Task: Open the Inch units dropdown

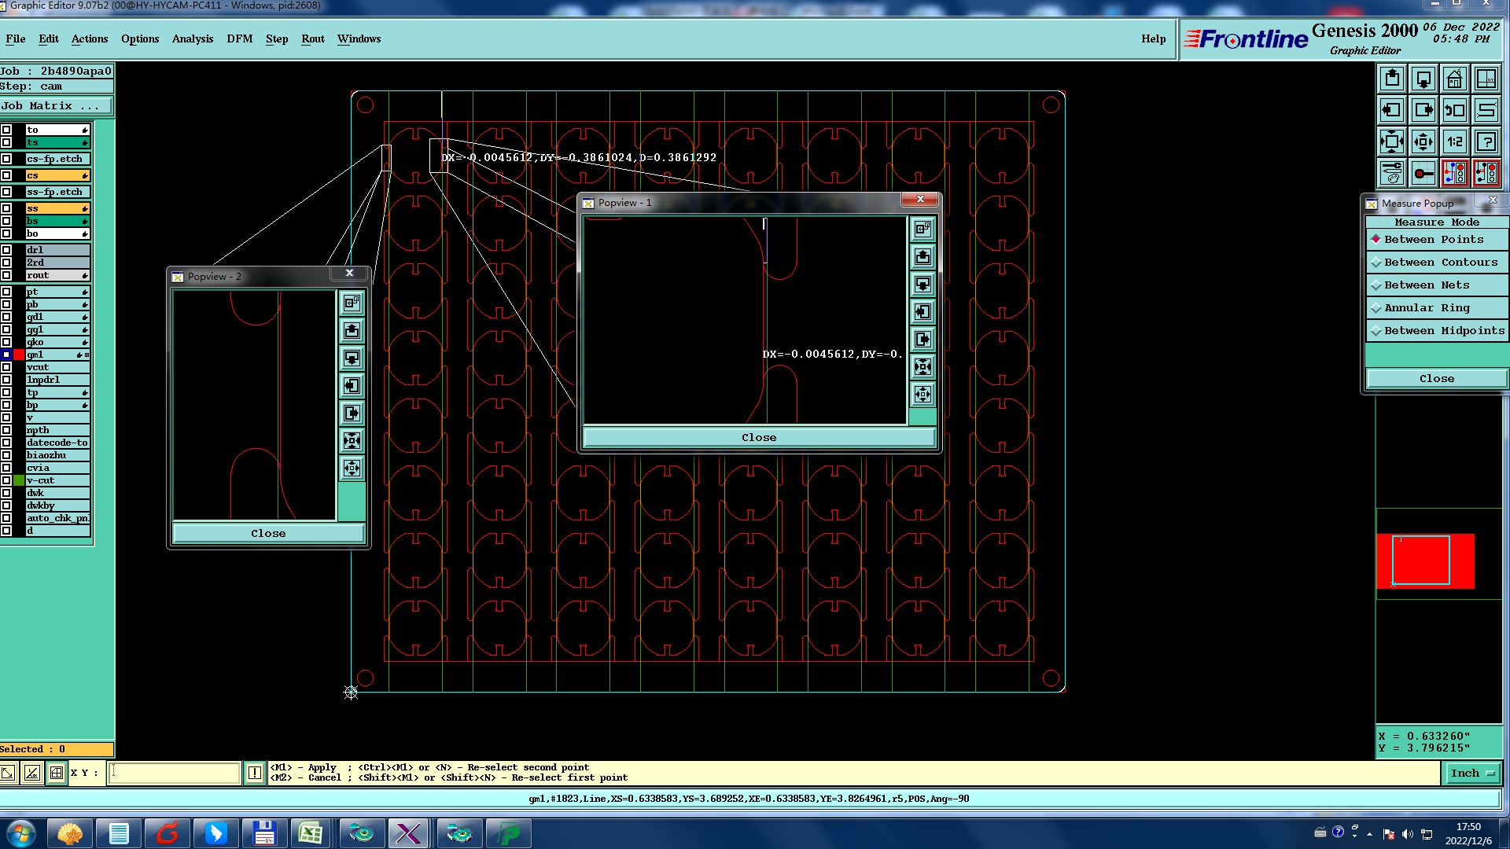Action: [1471, 774]
